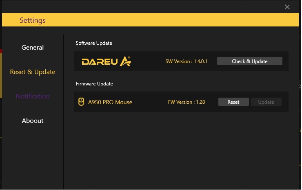Screen dimensions: 302x190
Task: Click the greyed-out firmware Update button
Action: click(x=266, y=102)
